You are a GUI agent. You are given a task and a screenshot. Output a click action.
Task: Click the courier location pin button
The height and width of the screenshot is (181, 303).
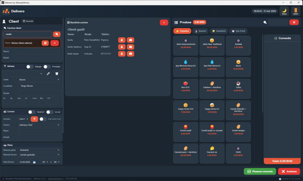[x=34, y=119]
